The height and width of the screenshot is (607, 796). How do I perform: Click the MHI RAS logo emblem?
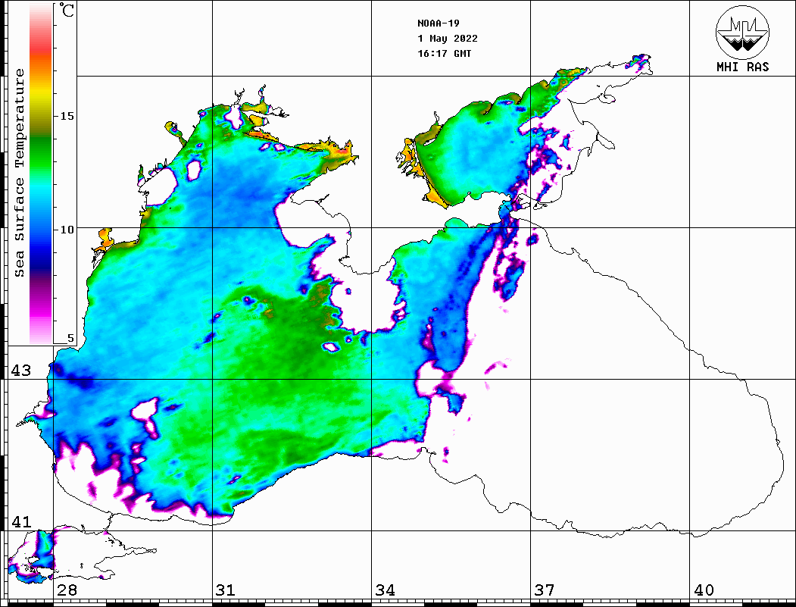pyautogui.click(x=742, y=32)
